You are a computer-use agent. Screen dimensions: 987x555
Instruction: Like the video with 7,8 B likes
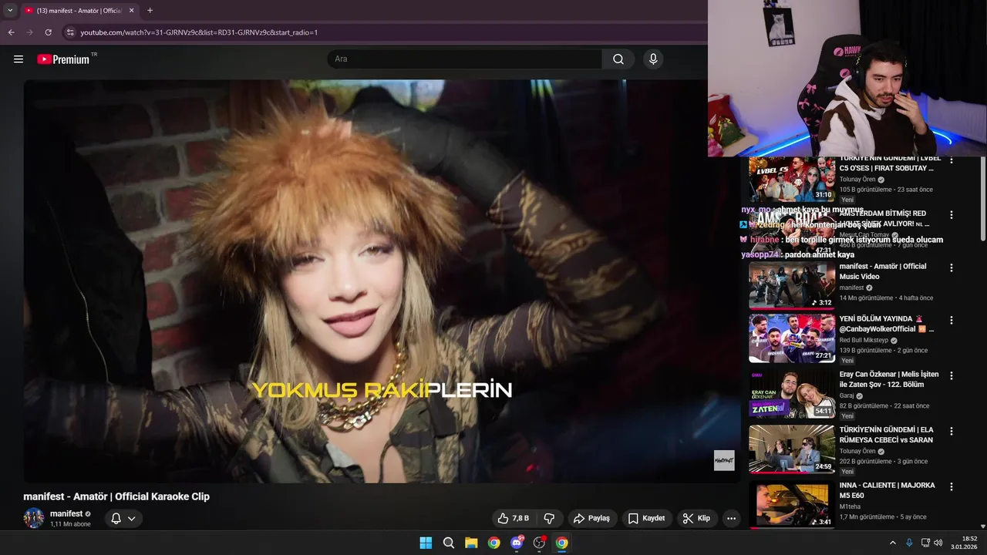tap(514, 518)
